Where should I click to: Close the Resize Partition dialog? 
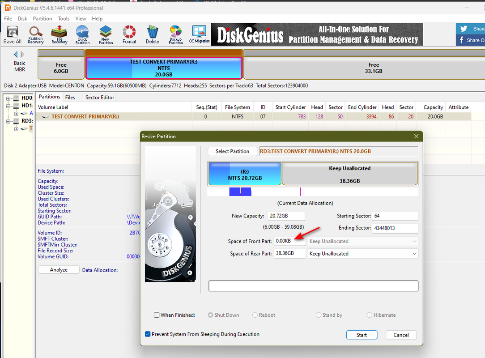pos(417,136)
